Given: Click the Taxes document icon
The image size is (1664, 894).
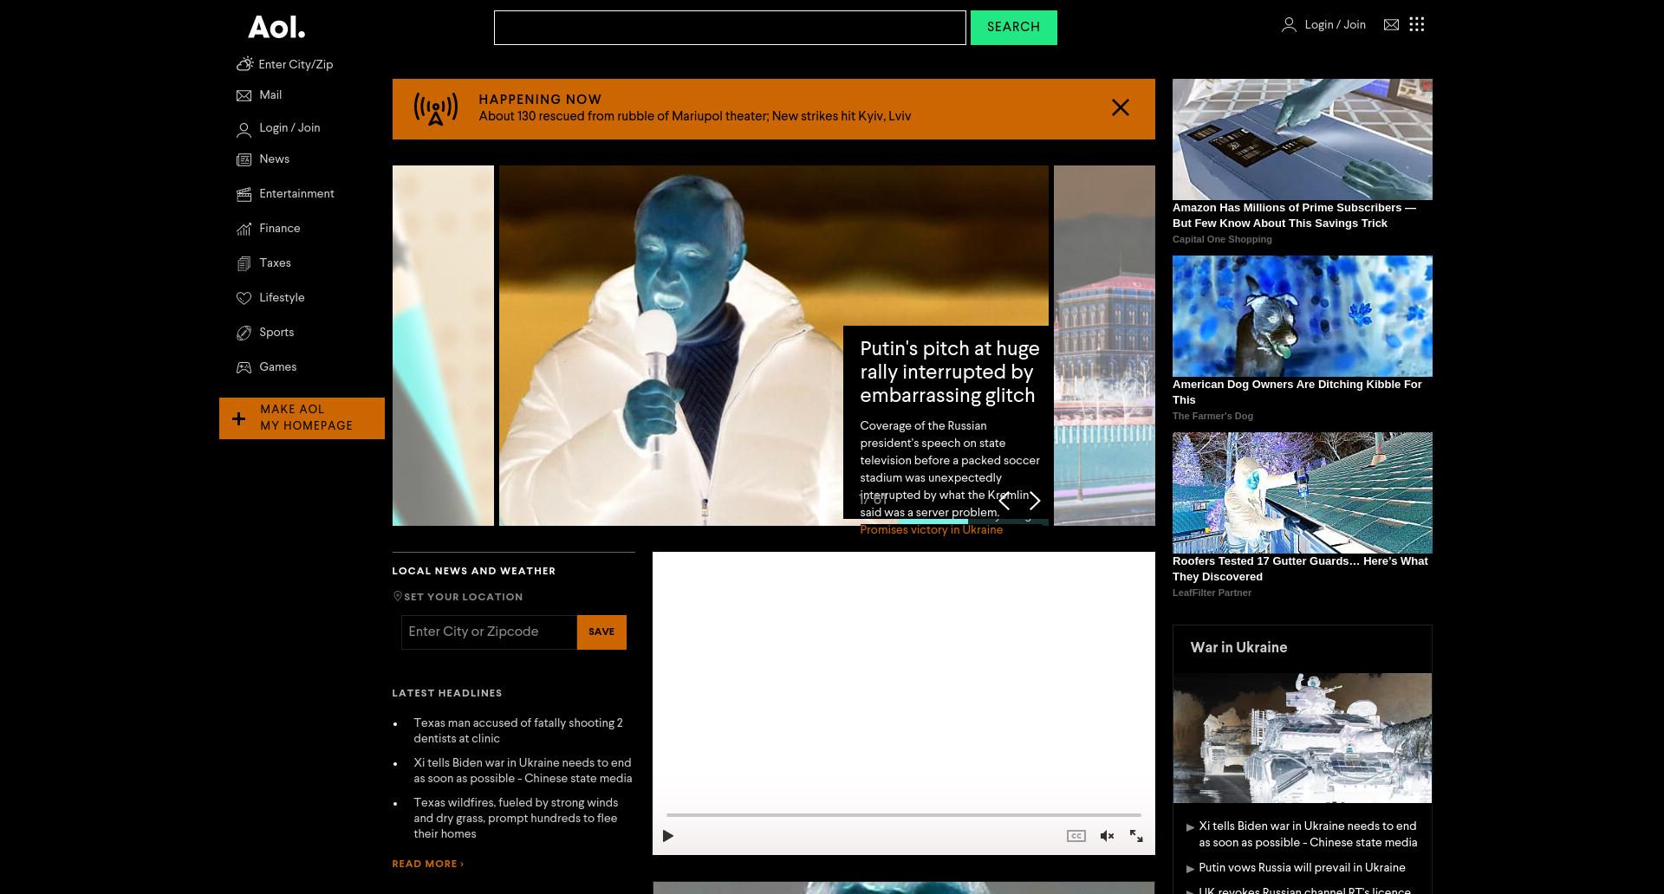Looking at the screenshot, I should pos(244,263).
